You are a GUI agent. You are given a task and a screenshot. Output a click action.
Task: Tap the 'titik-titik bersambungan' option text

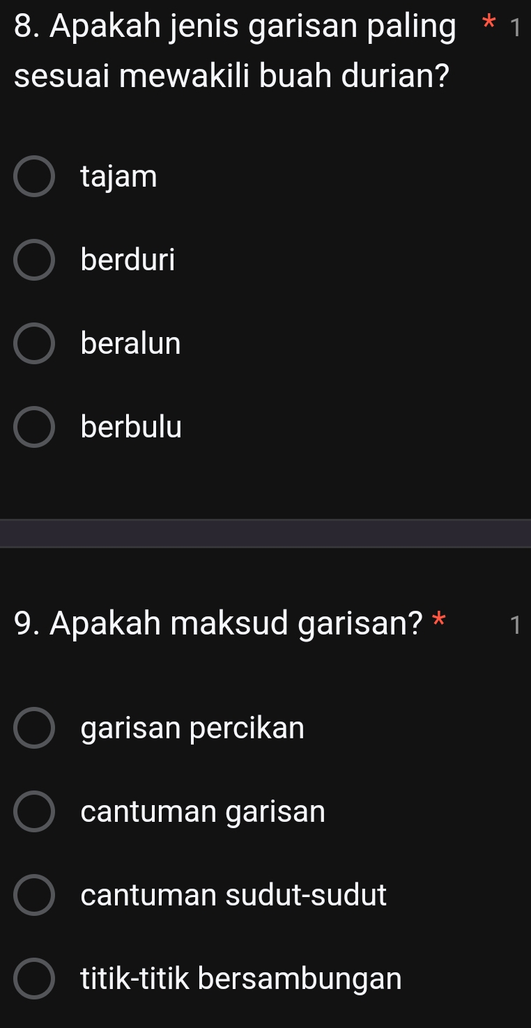coord(242,979)
